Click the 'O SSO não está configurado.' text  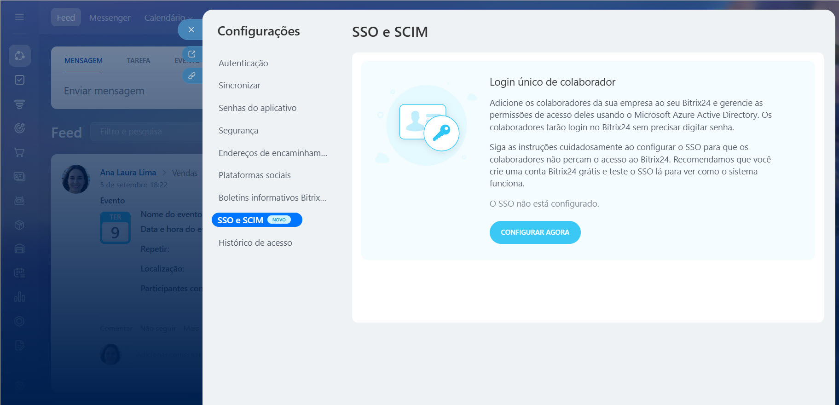pyautogui.click(x=544, y=203)
